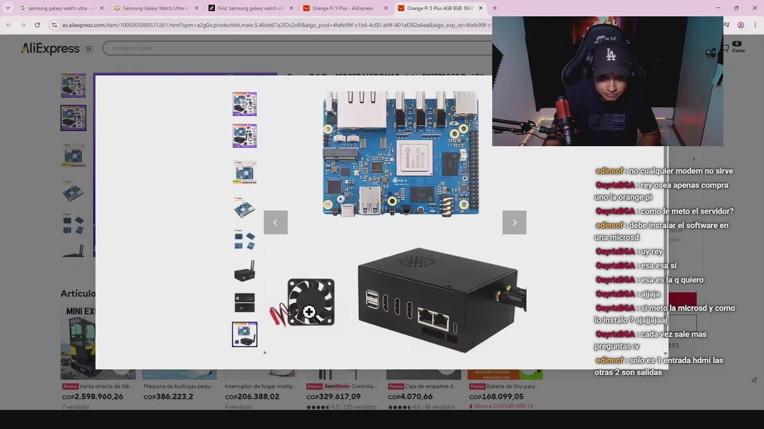Close the 'Orange Pi 5 Plus - AliExpress' tab
This screenshot has height=429, width=764.
[386, 8]
